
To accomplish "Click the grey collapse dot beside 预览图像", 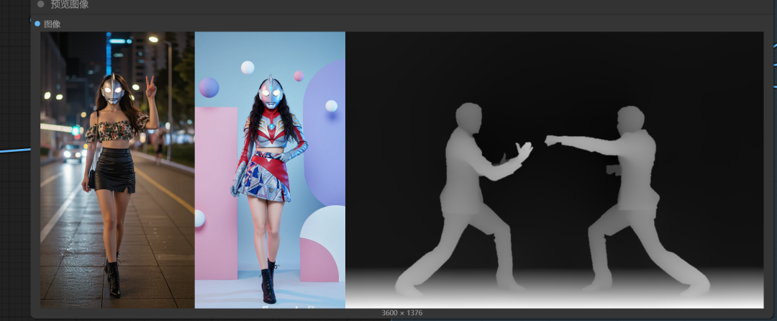I will tap(40, 4).
